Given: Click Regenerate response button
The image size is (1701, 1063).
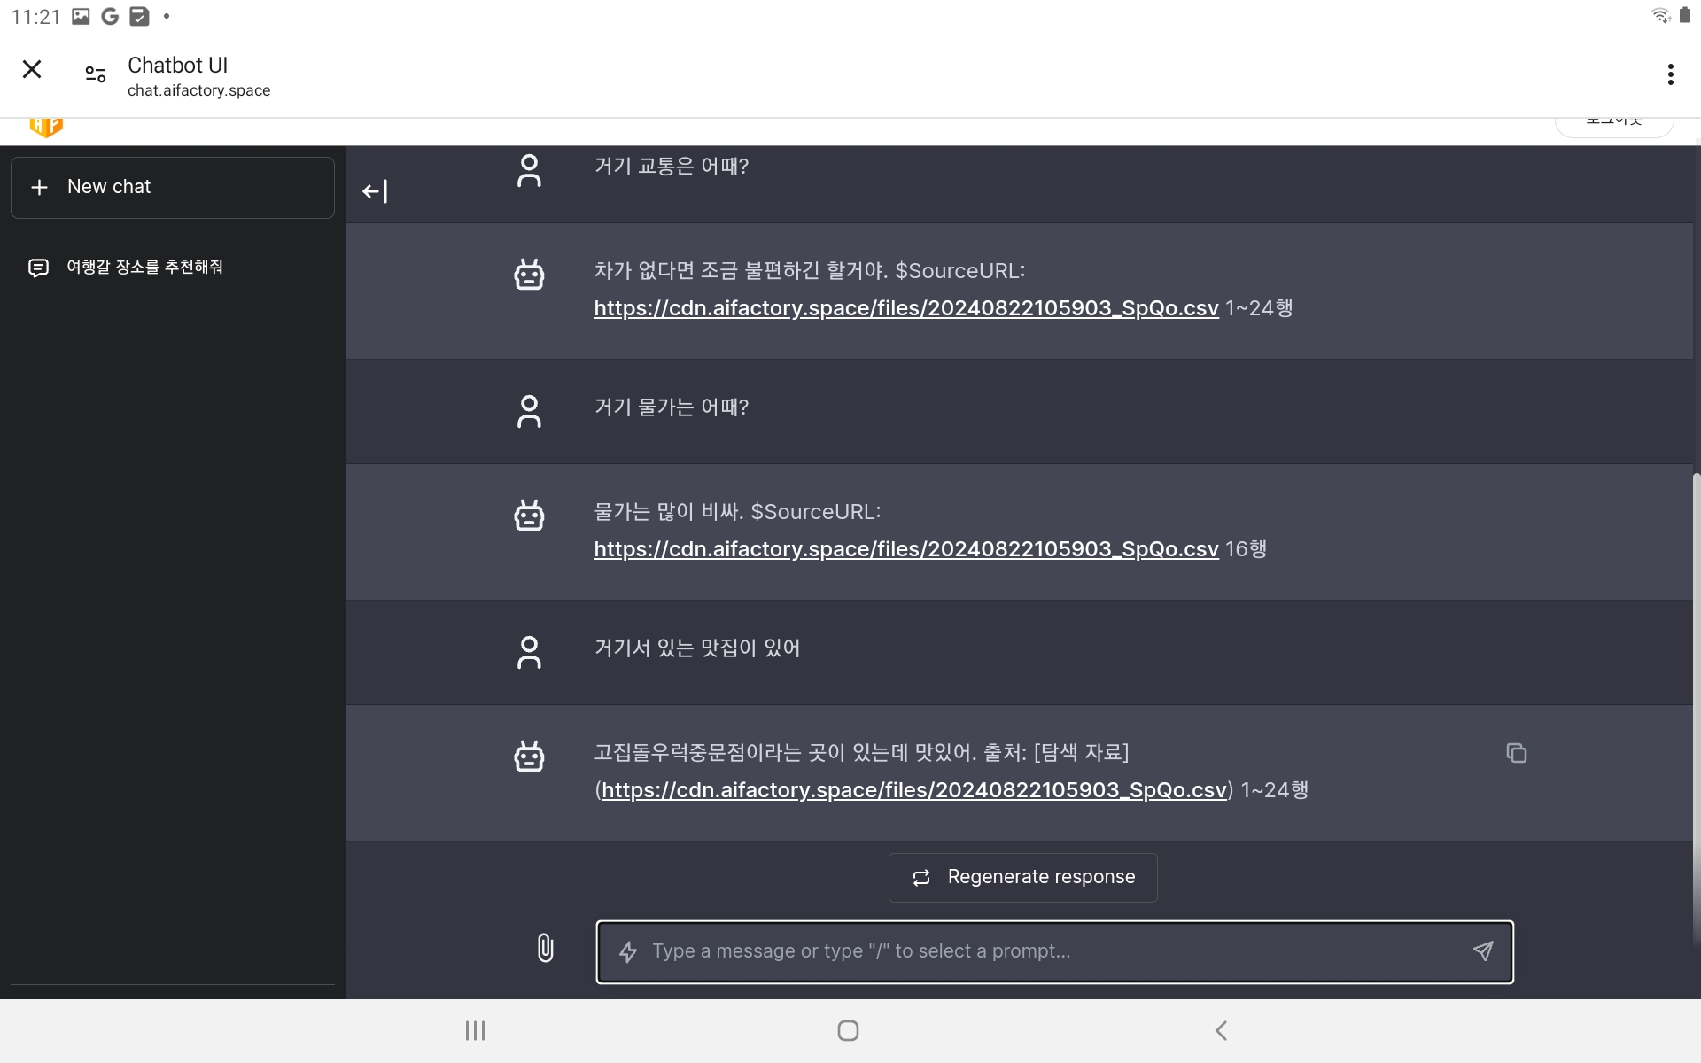Looking at the screenshot, I should [1022, 877].
